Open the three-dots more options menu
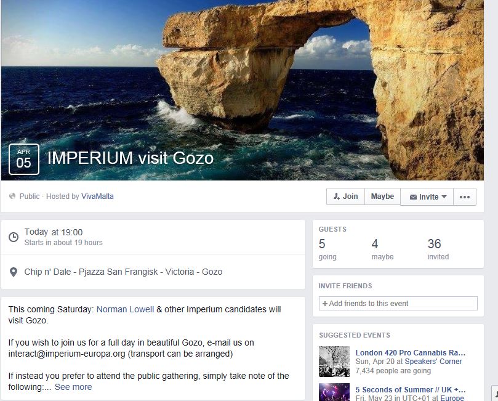The width and height of the screenshot is (498, 401). (x=465, y=197)
